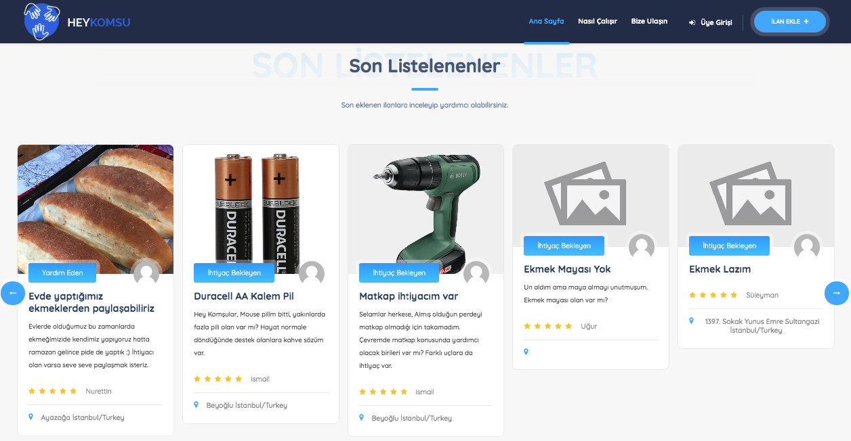Viewport: 851px width, 441px height.
Task: Go to Bize Ulaşın page
Action: coord(649,21)
